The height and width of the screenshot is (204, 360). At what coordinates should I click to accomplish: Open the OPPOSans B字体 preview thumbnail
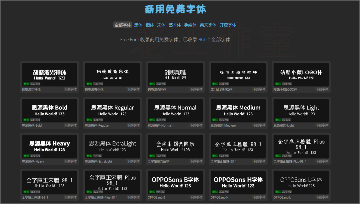[x=175, y=182]
